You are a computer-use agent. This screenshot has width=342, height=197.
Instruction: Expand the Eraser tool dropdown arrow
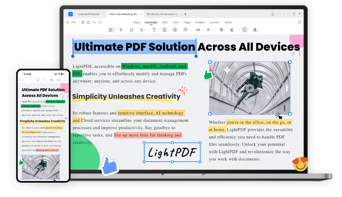tap(236, 30)
